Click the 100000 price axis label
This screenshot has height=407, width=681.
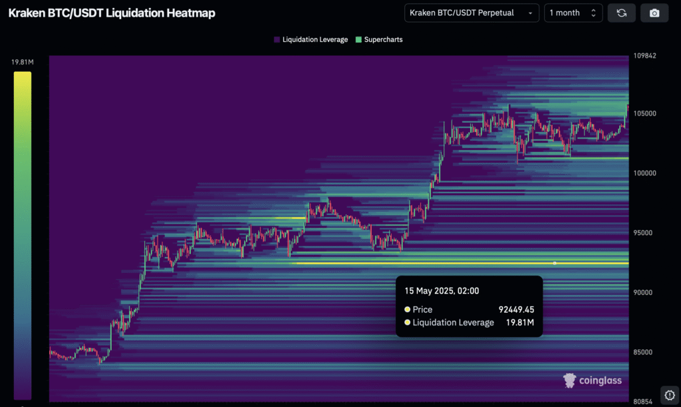pos(644,173)
